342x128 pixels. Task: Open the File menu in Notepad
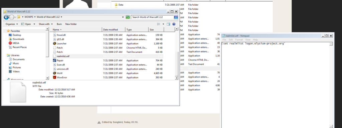click(224, 40)
